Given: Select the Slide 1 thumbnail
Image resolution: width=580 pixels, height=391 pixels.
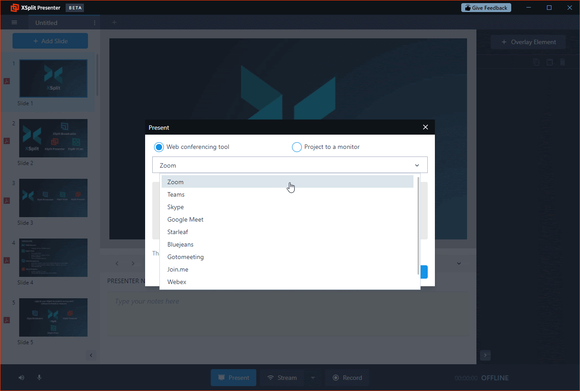Looking at the screenshot, I should pos(53,78).
